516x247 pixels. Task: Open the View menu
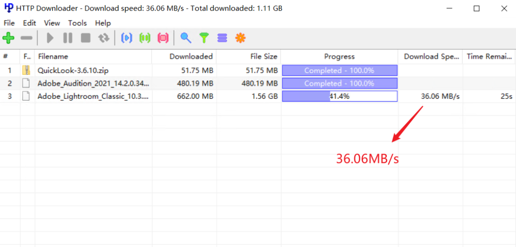[x=52, y=23]
